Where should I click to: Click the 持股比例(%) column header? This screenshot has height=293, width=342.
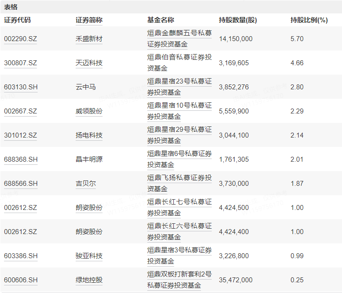[x=309, y=20]
